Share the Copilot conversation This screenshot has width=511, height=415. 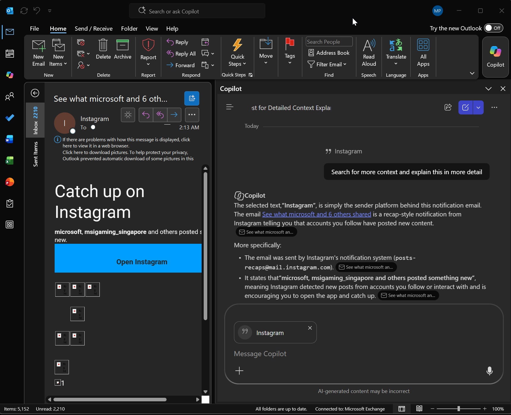coord(448,107)
